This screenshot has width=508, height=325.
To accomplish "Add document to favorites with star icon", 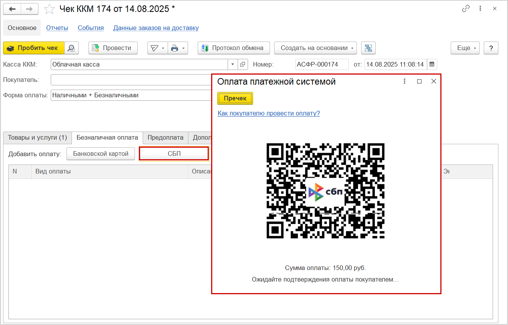I will tap(49, 9).
